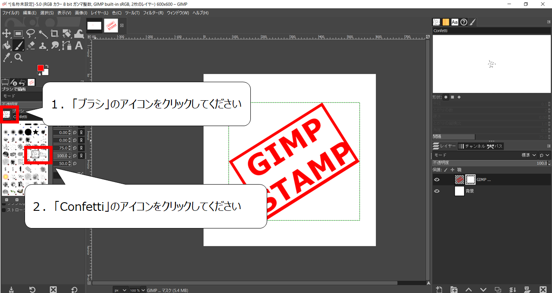552x293 pixels.
Task: Select the Free Select lasso tool
Action: (x=31, y=34)
